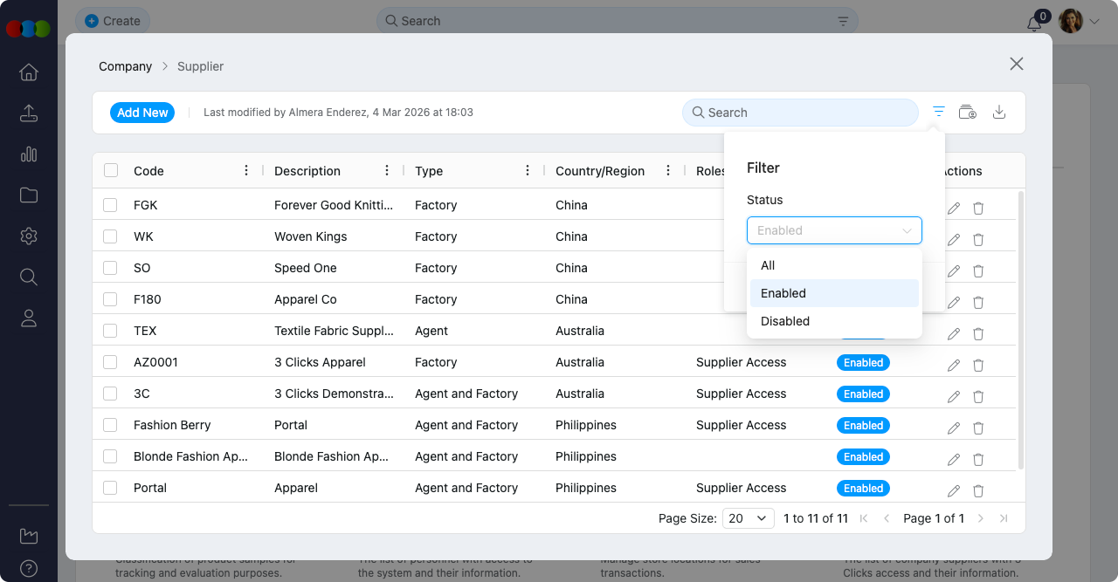The image size is (1118, 582).
Task: Check the box beside TEX supplier
Action: (110, 331)
